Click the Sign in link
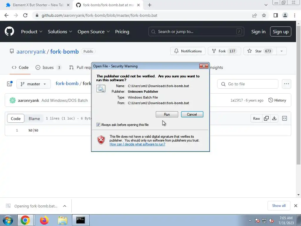This screenshot has width=301, height=226. click(258, 32)
